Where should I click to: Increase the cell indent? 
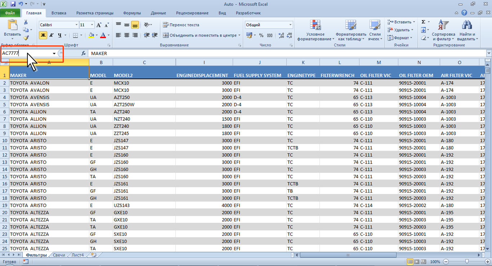(155, 35)
